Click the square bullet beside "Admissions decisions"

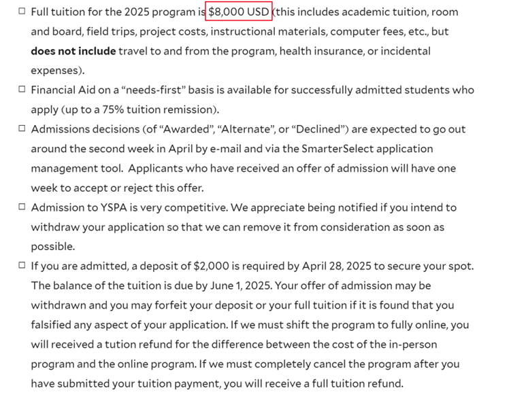point(22,128)
